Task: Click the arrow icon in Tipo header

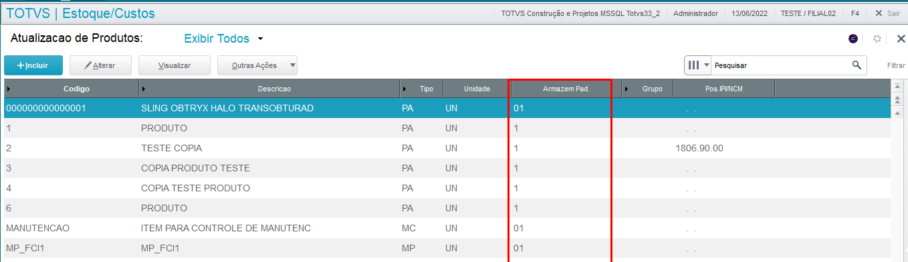Action: [x=405, y=89]
